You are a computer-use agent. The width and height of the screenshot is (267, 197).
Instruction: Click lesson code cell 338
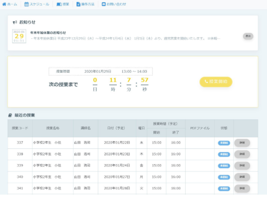[x=20, y=154]
